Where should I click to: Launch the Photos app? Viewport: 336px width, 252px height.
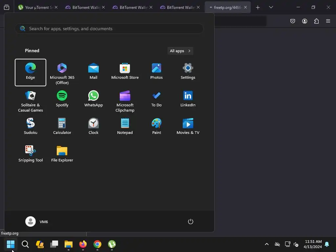(x=157, y=71)
